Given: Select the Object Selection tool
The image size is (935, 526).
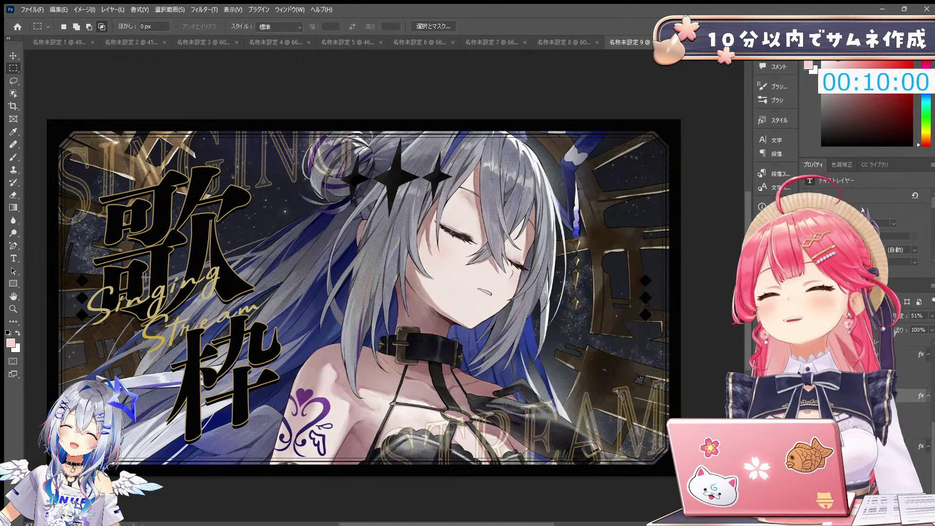Looking at the screenshot, I should coord(13,94).
